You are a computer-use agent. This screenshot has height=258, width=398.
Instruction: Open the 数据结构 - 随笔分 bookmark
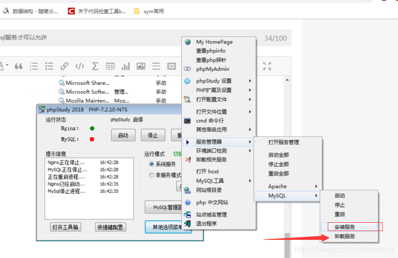[x=30, y=11]
